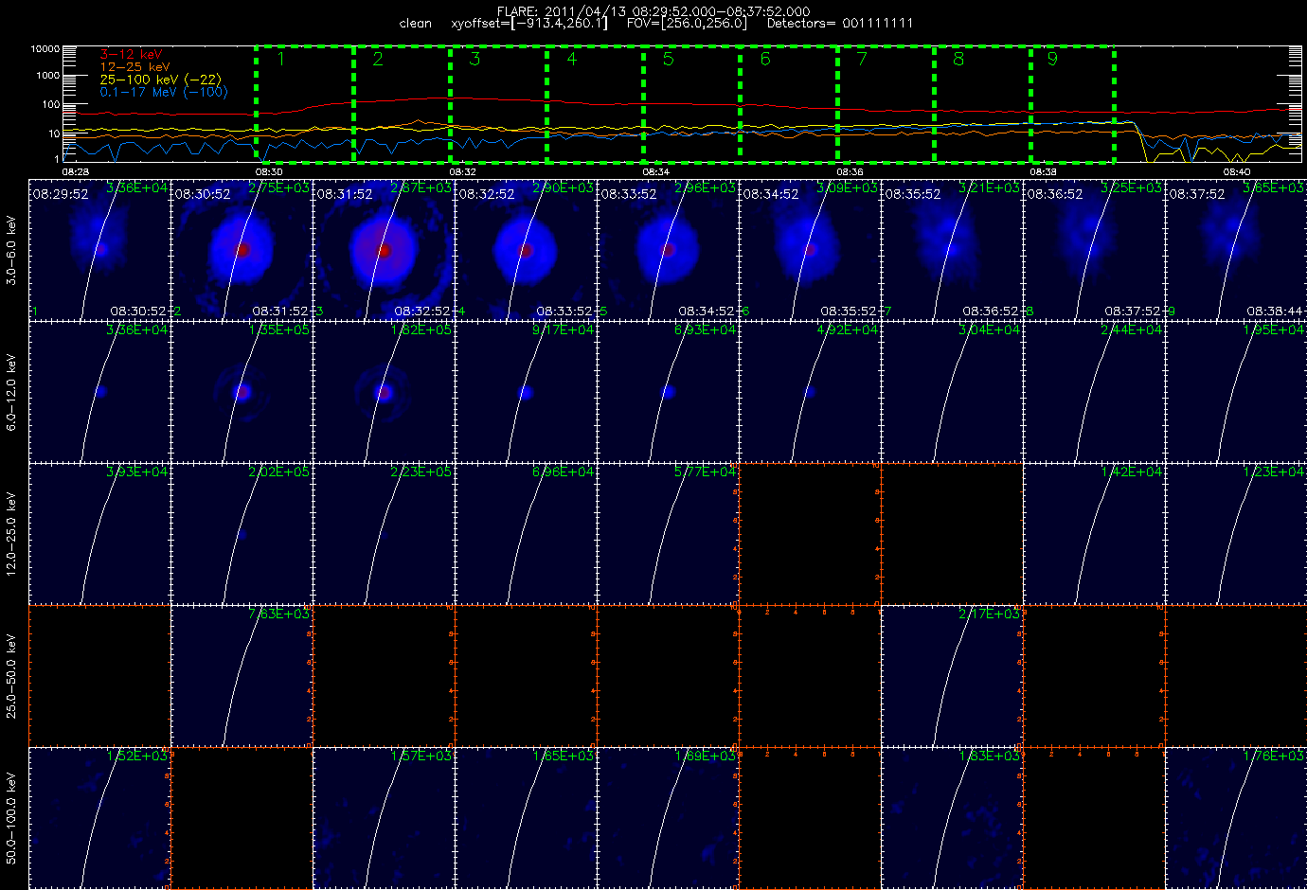
Task: Click the 6.0-12.0 keV row label
Action: click(11, 393)
